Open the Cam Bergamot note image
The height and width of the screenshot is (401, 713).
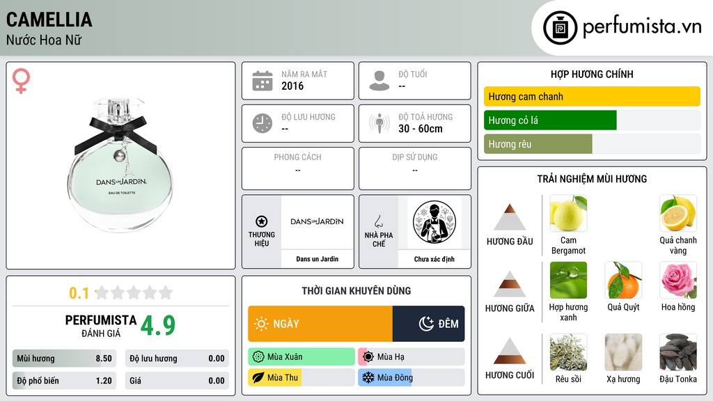click(568, 213)
